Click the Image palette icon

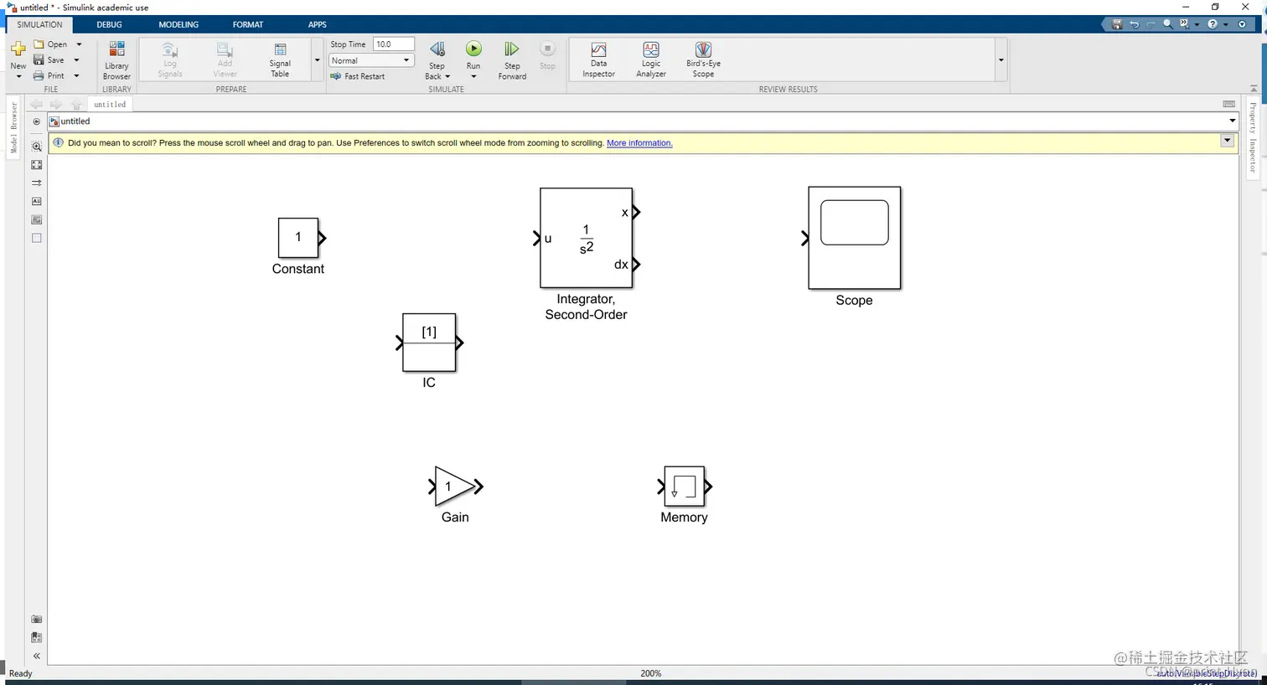[x=36, y=219]
